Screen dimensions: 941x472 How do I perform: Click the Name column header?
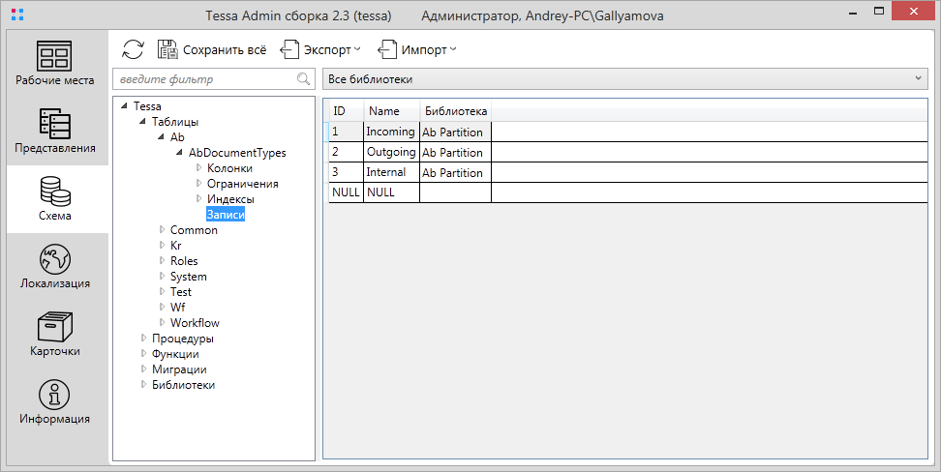click(x=391, y=111)
